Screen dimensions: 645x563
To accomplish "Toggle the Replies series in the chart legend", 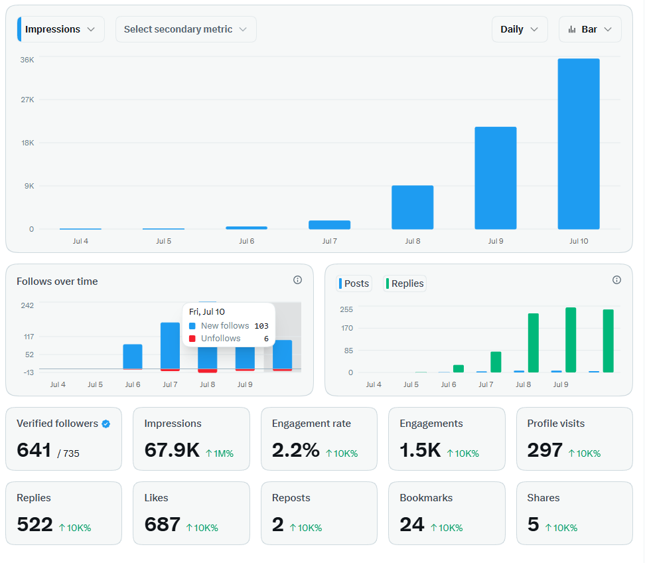I will [405, 283].
